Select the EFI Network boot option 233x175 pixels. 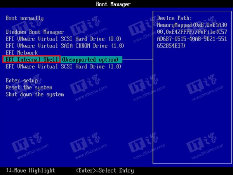click(x=21, y=52)
